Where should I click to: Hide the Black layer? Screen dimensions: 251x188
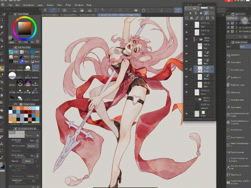click(186, 77)
